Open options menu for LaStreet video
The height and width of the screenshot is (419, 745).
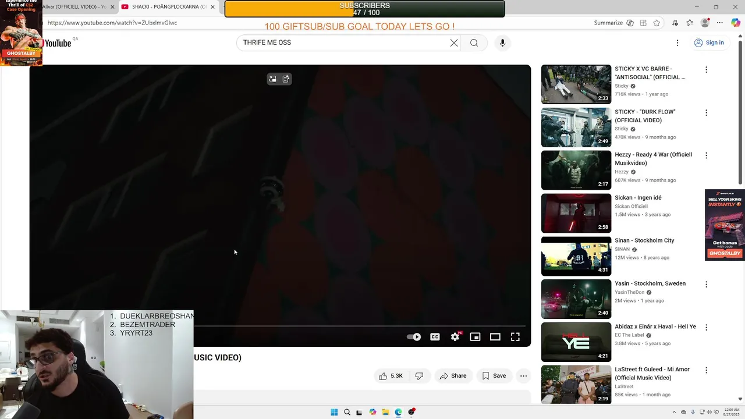pos(706,370)
